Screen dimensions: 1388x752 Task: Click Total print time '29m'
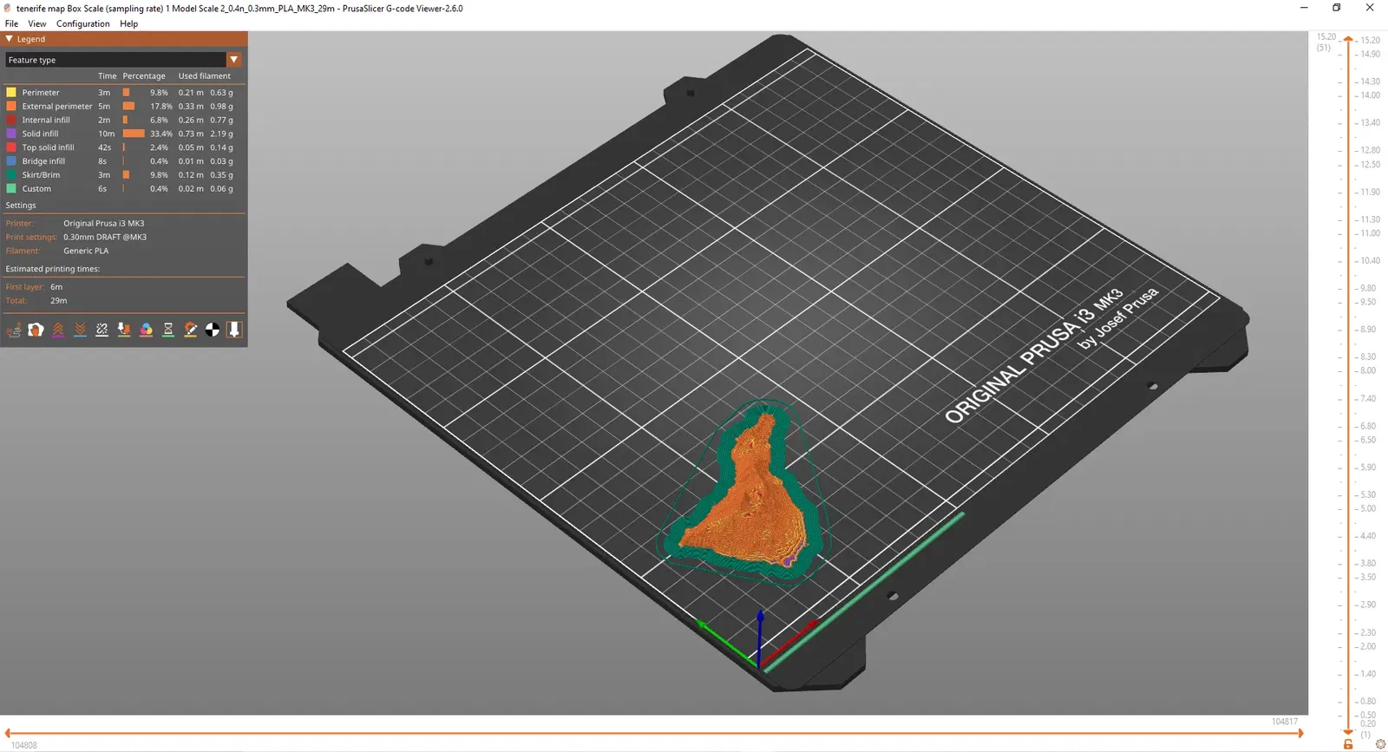59,301
